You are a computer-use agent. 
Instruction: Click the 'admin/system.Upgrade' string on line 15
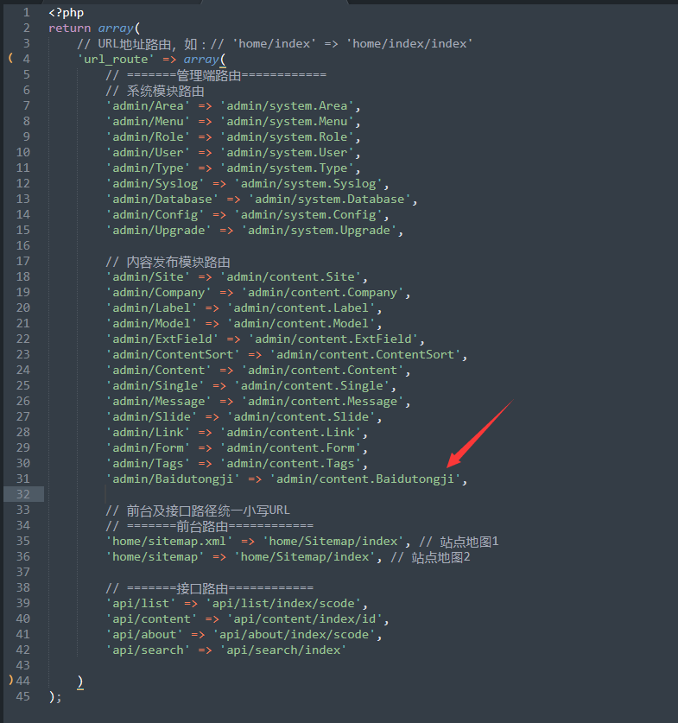click(x=321, y=230)
